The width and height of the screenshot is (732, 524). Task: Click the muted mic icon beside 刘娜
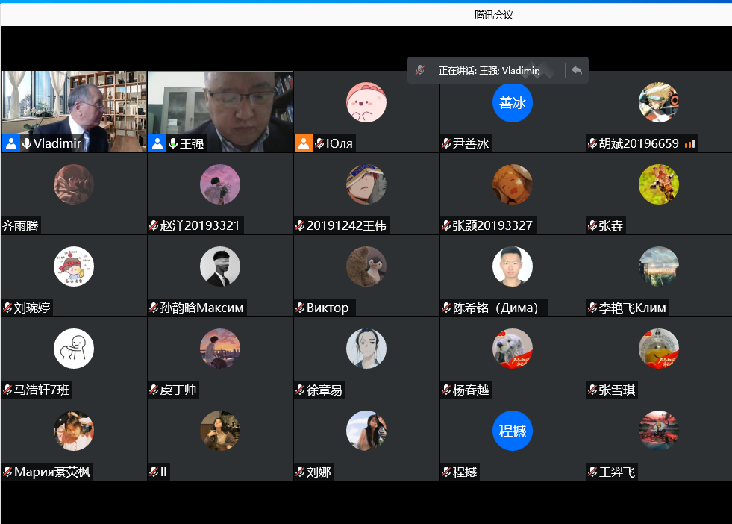tap(300, 472)
